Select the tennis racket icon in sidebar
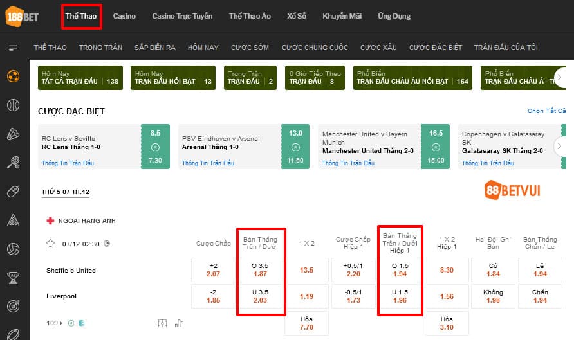 [13, 163]
